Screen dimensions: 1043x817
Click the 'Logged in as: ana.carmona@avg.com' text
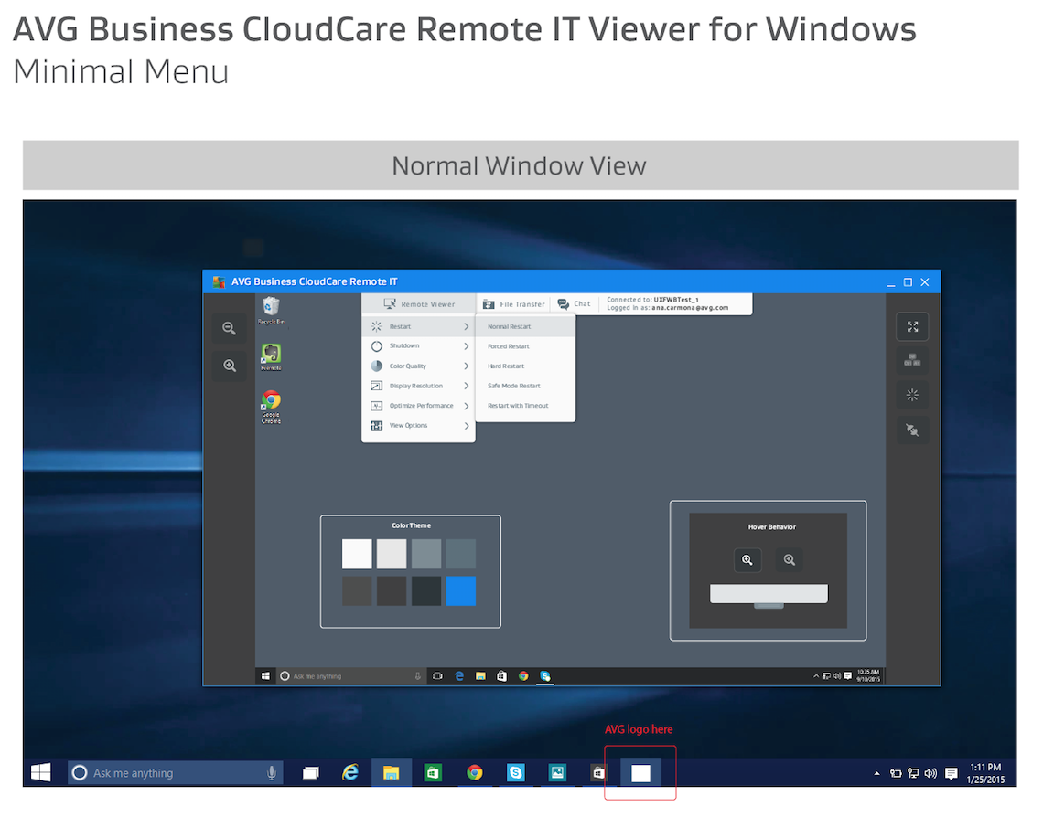click(x=667, y=308)
